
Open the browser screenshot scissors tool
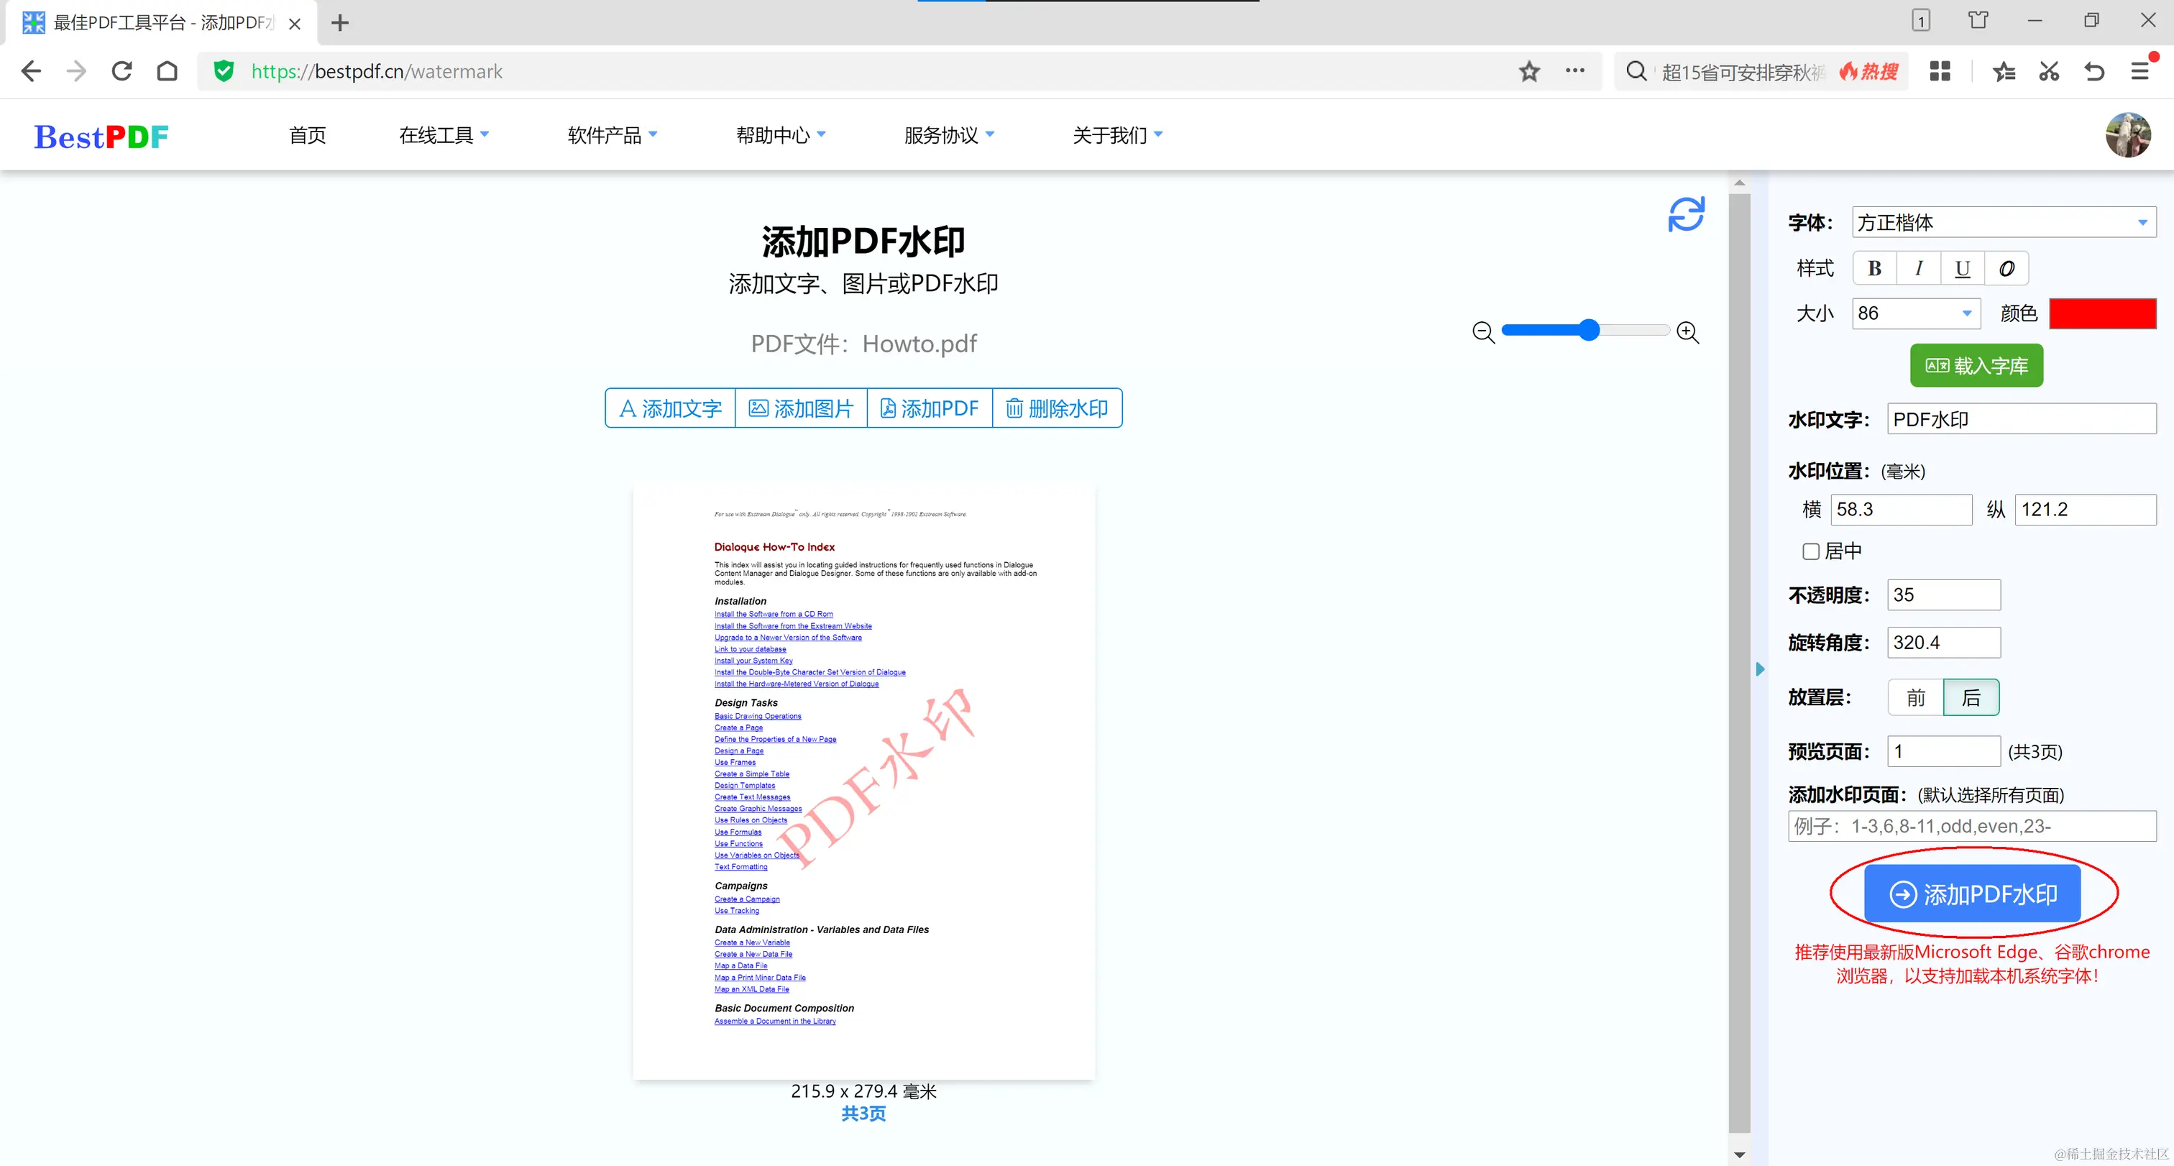point(2048,72)
